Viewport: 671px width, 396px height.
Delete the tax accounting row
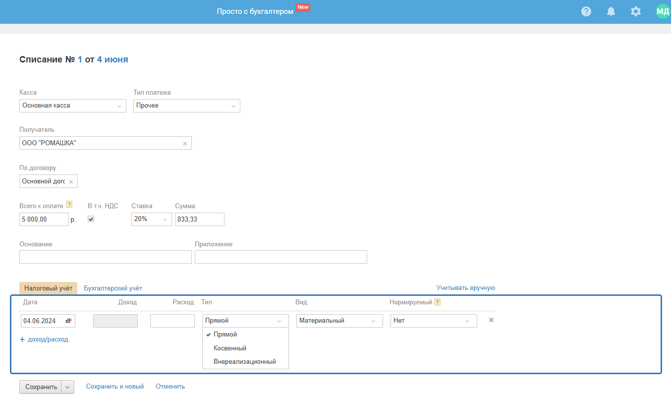coord(491,320)
